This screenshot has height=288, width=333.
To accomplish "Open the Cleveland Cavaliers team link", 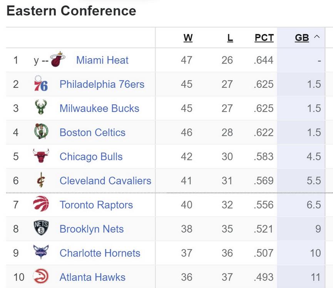I will (105, 181).
